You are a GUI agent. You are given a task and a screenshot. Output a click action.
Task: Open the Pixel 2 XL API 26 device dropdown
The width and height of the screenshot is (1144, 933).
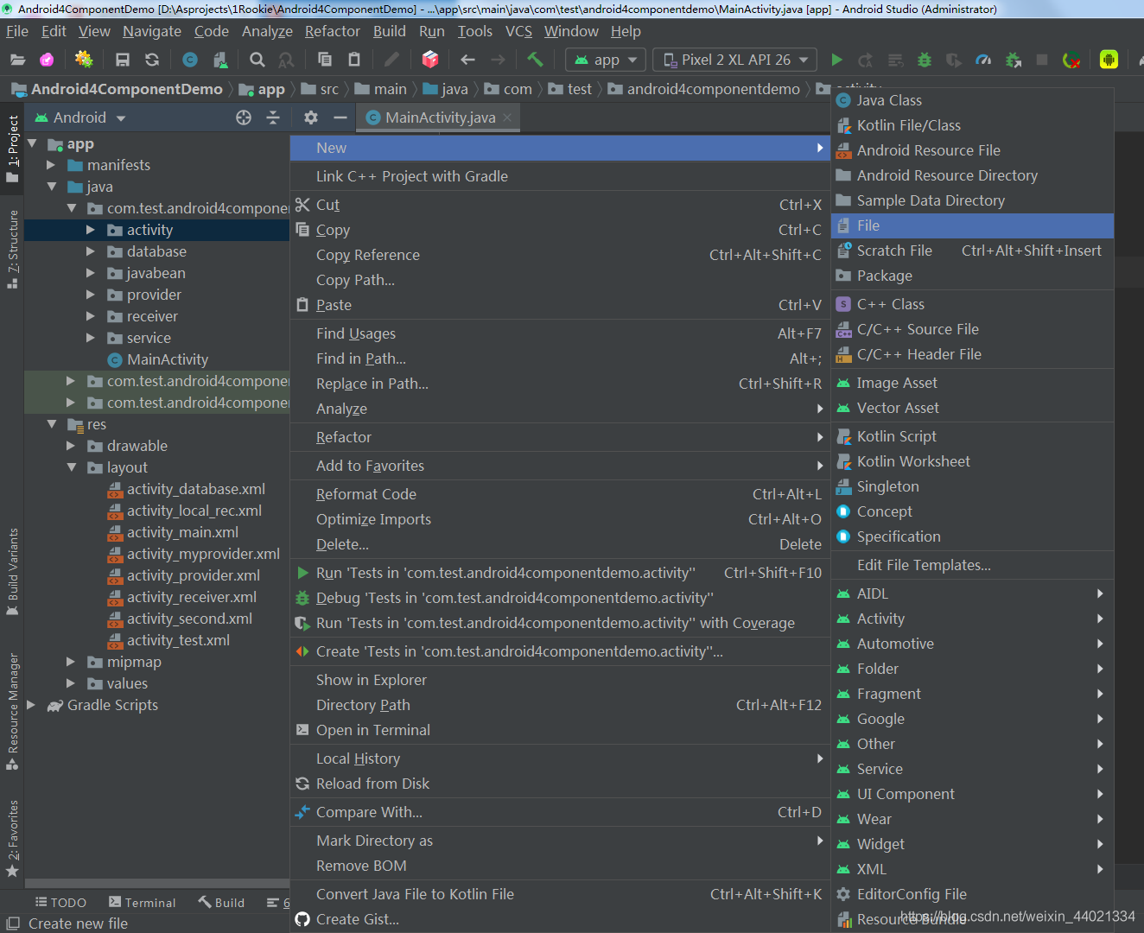click(735, 60)
